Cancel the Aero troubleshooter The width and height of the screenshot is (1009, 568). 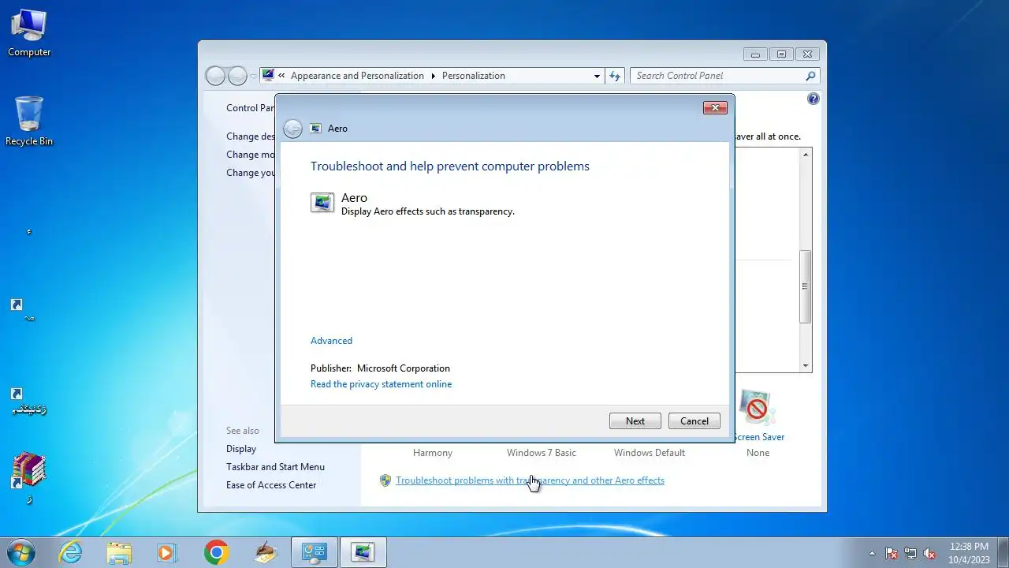tap(694, 421)
